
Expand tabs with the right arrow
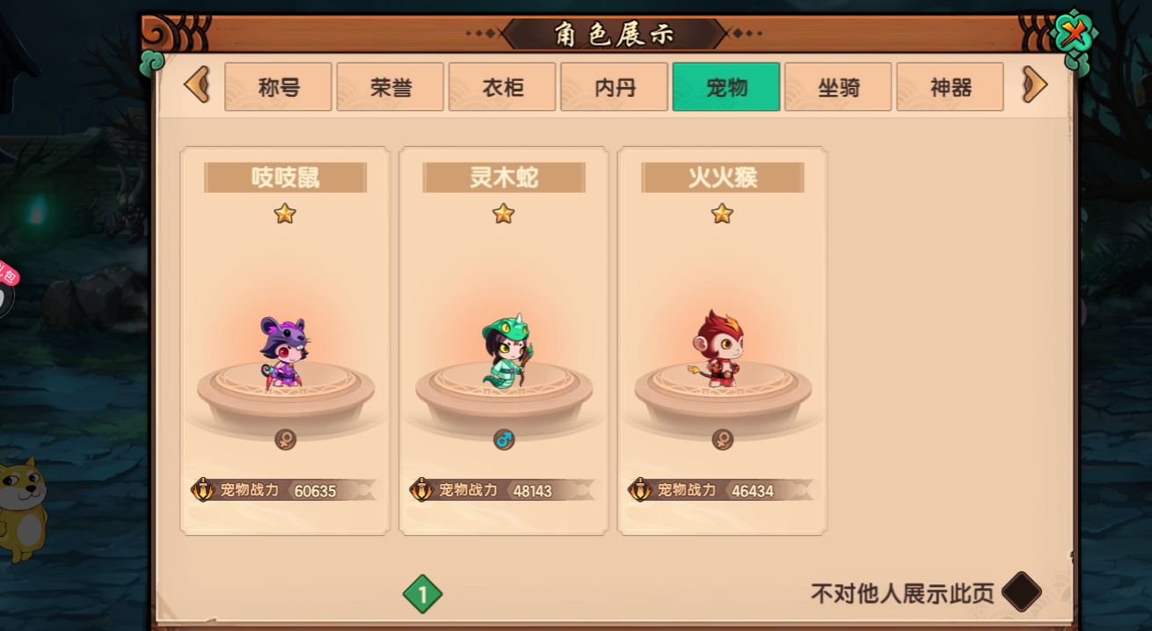click(1035, 85)
